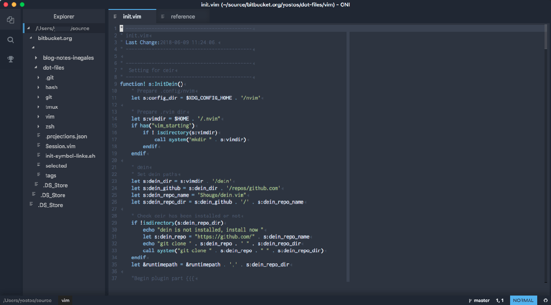Viewport: 551px width, 305px height.
Task: Click the icon on init.vim tab
Action: tap(115, 17)
